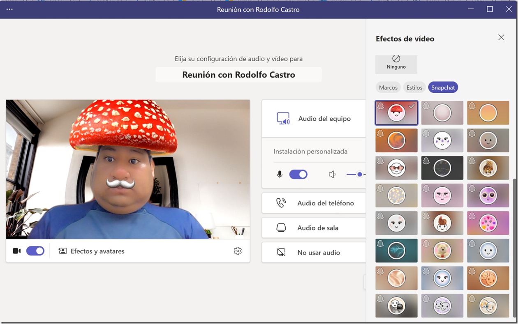Turn off the camera toggle
518x324 pixels.
click(x=35, y=251)
